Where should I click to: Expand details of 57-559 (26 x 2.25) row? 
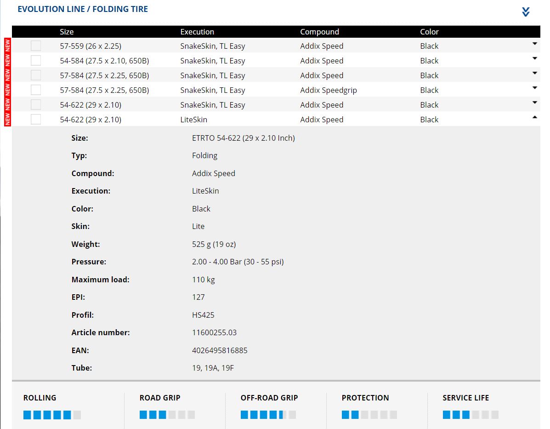pyautogui.click(x=534, y=44)
